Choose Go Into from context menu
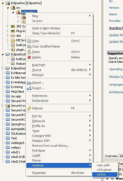Viewport: 123px width, 181px height. pyautogui.click(x=59, y=21)
